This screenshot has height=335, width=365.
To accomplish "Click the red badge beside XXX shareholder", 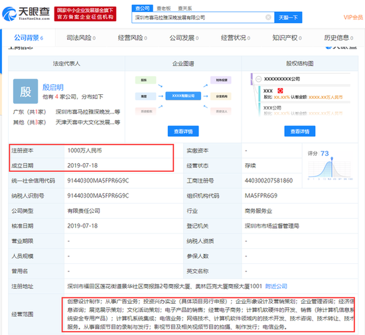I will [x=280, y=91].
